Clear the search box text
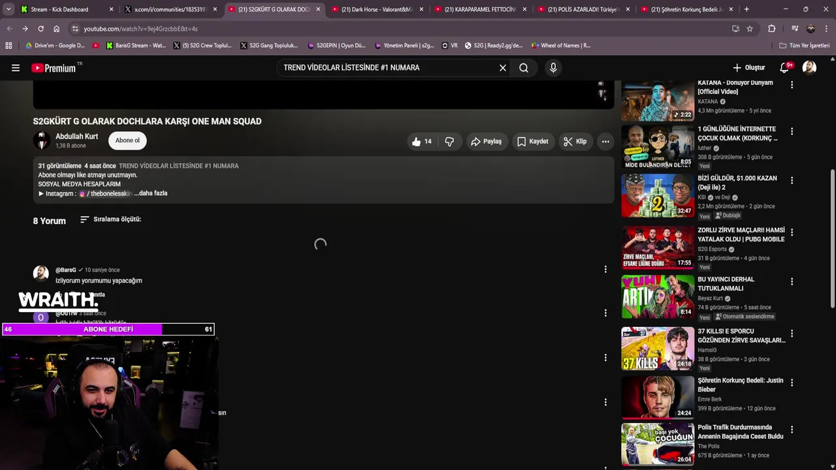The image size is (836, 470). 503,68
